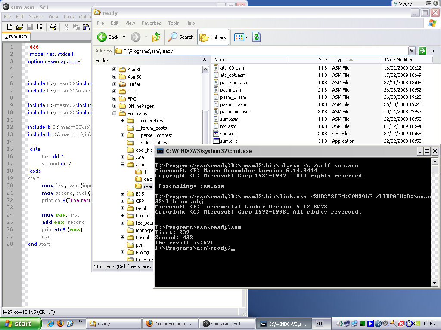Go up one folder level in Explorer
441x330 pixels.
coord(156,37)
